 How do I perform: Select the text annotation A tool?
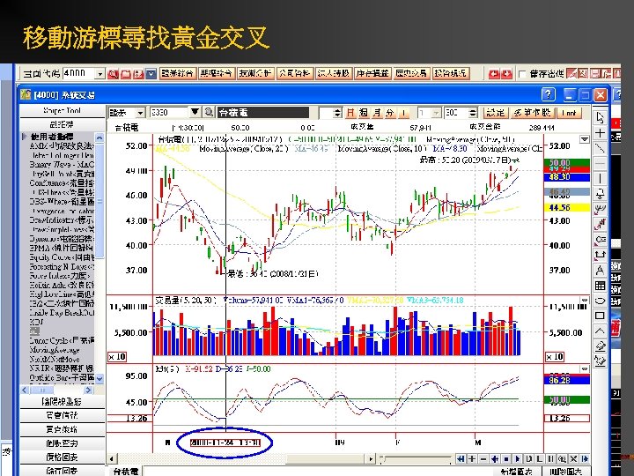point(600,270)
